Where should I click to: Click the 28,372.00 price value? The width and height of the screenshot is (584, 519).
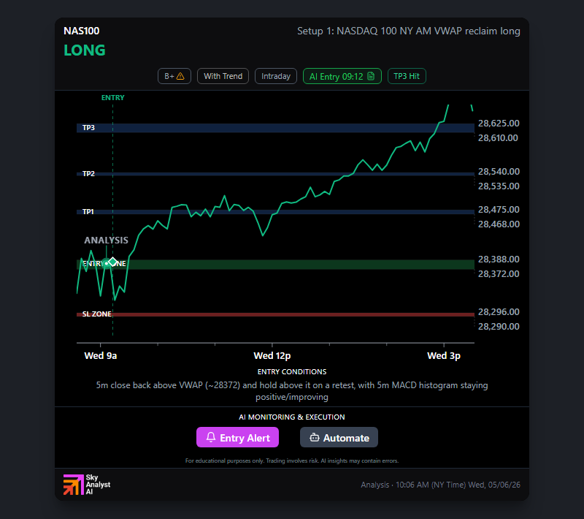(499, 274)
